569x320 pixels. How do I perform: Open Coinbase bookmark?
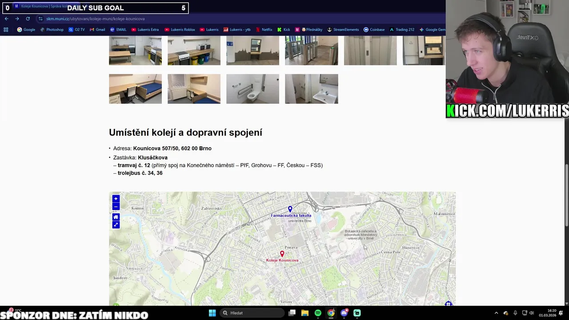[374, 30]
